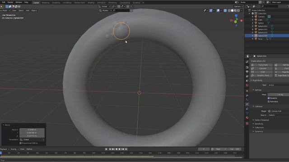Collapse the Collisions subpanel
The height and width of the screenshot is (162, 289).
tap(253, 107)
